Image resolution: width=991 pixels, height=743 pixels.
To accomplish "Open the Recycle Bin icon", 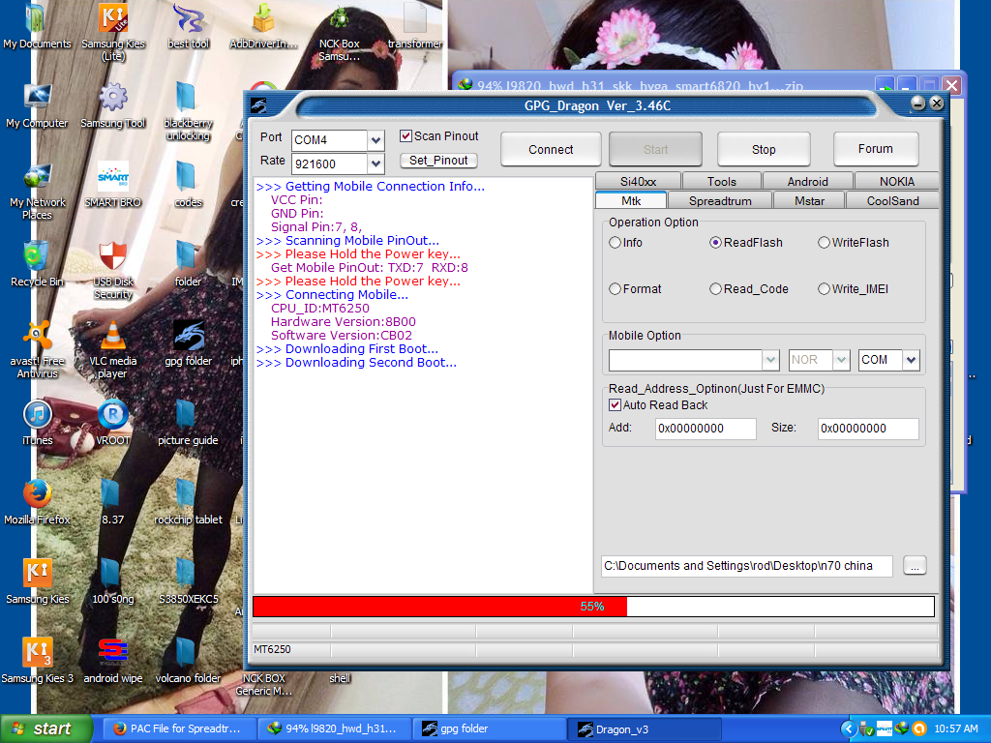I will [36, 256].
